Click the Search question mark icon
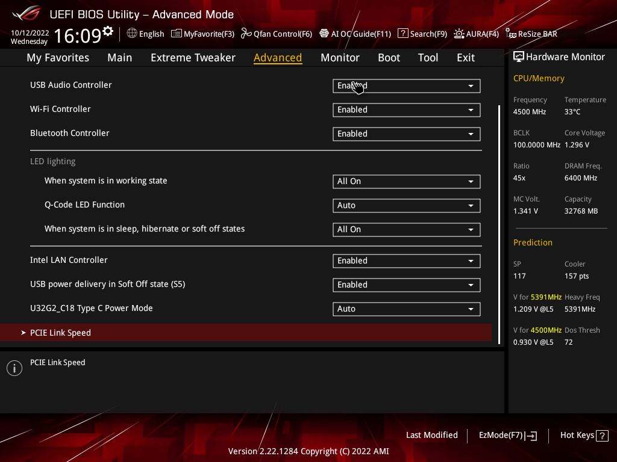Screen dimensions: 617x462 coord(402,34)
